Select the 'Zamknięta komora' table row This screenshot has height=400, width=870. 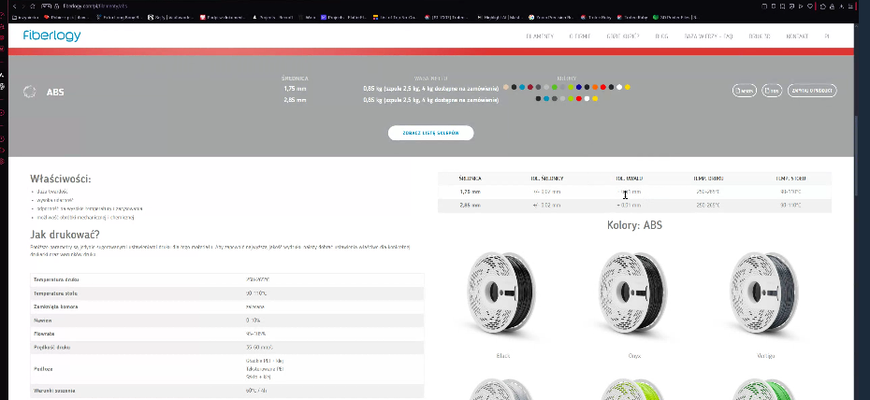[x=227, y=307]
